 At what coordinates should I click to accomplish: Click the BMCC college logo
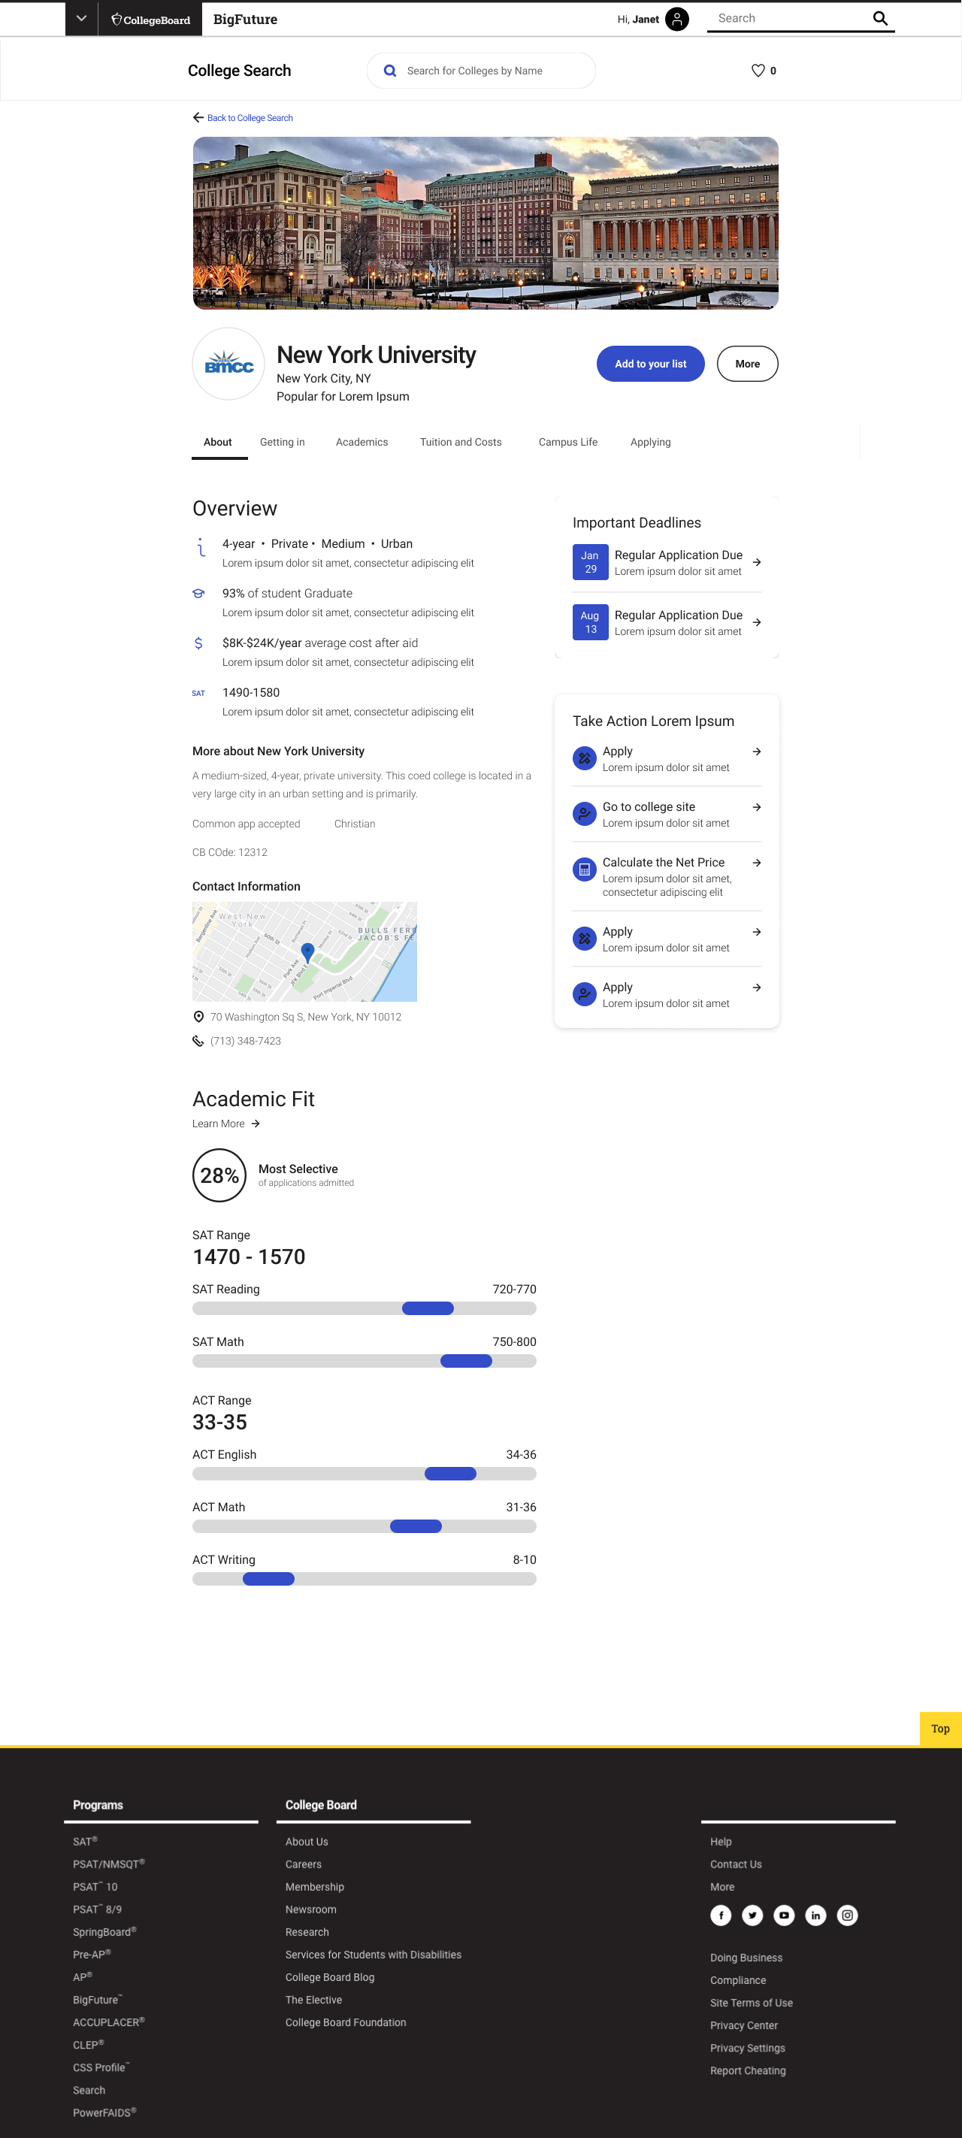point(228,364)
